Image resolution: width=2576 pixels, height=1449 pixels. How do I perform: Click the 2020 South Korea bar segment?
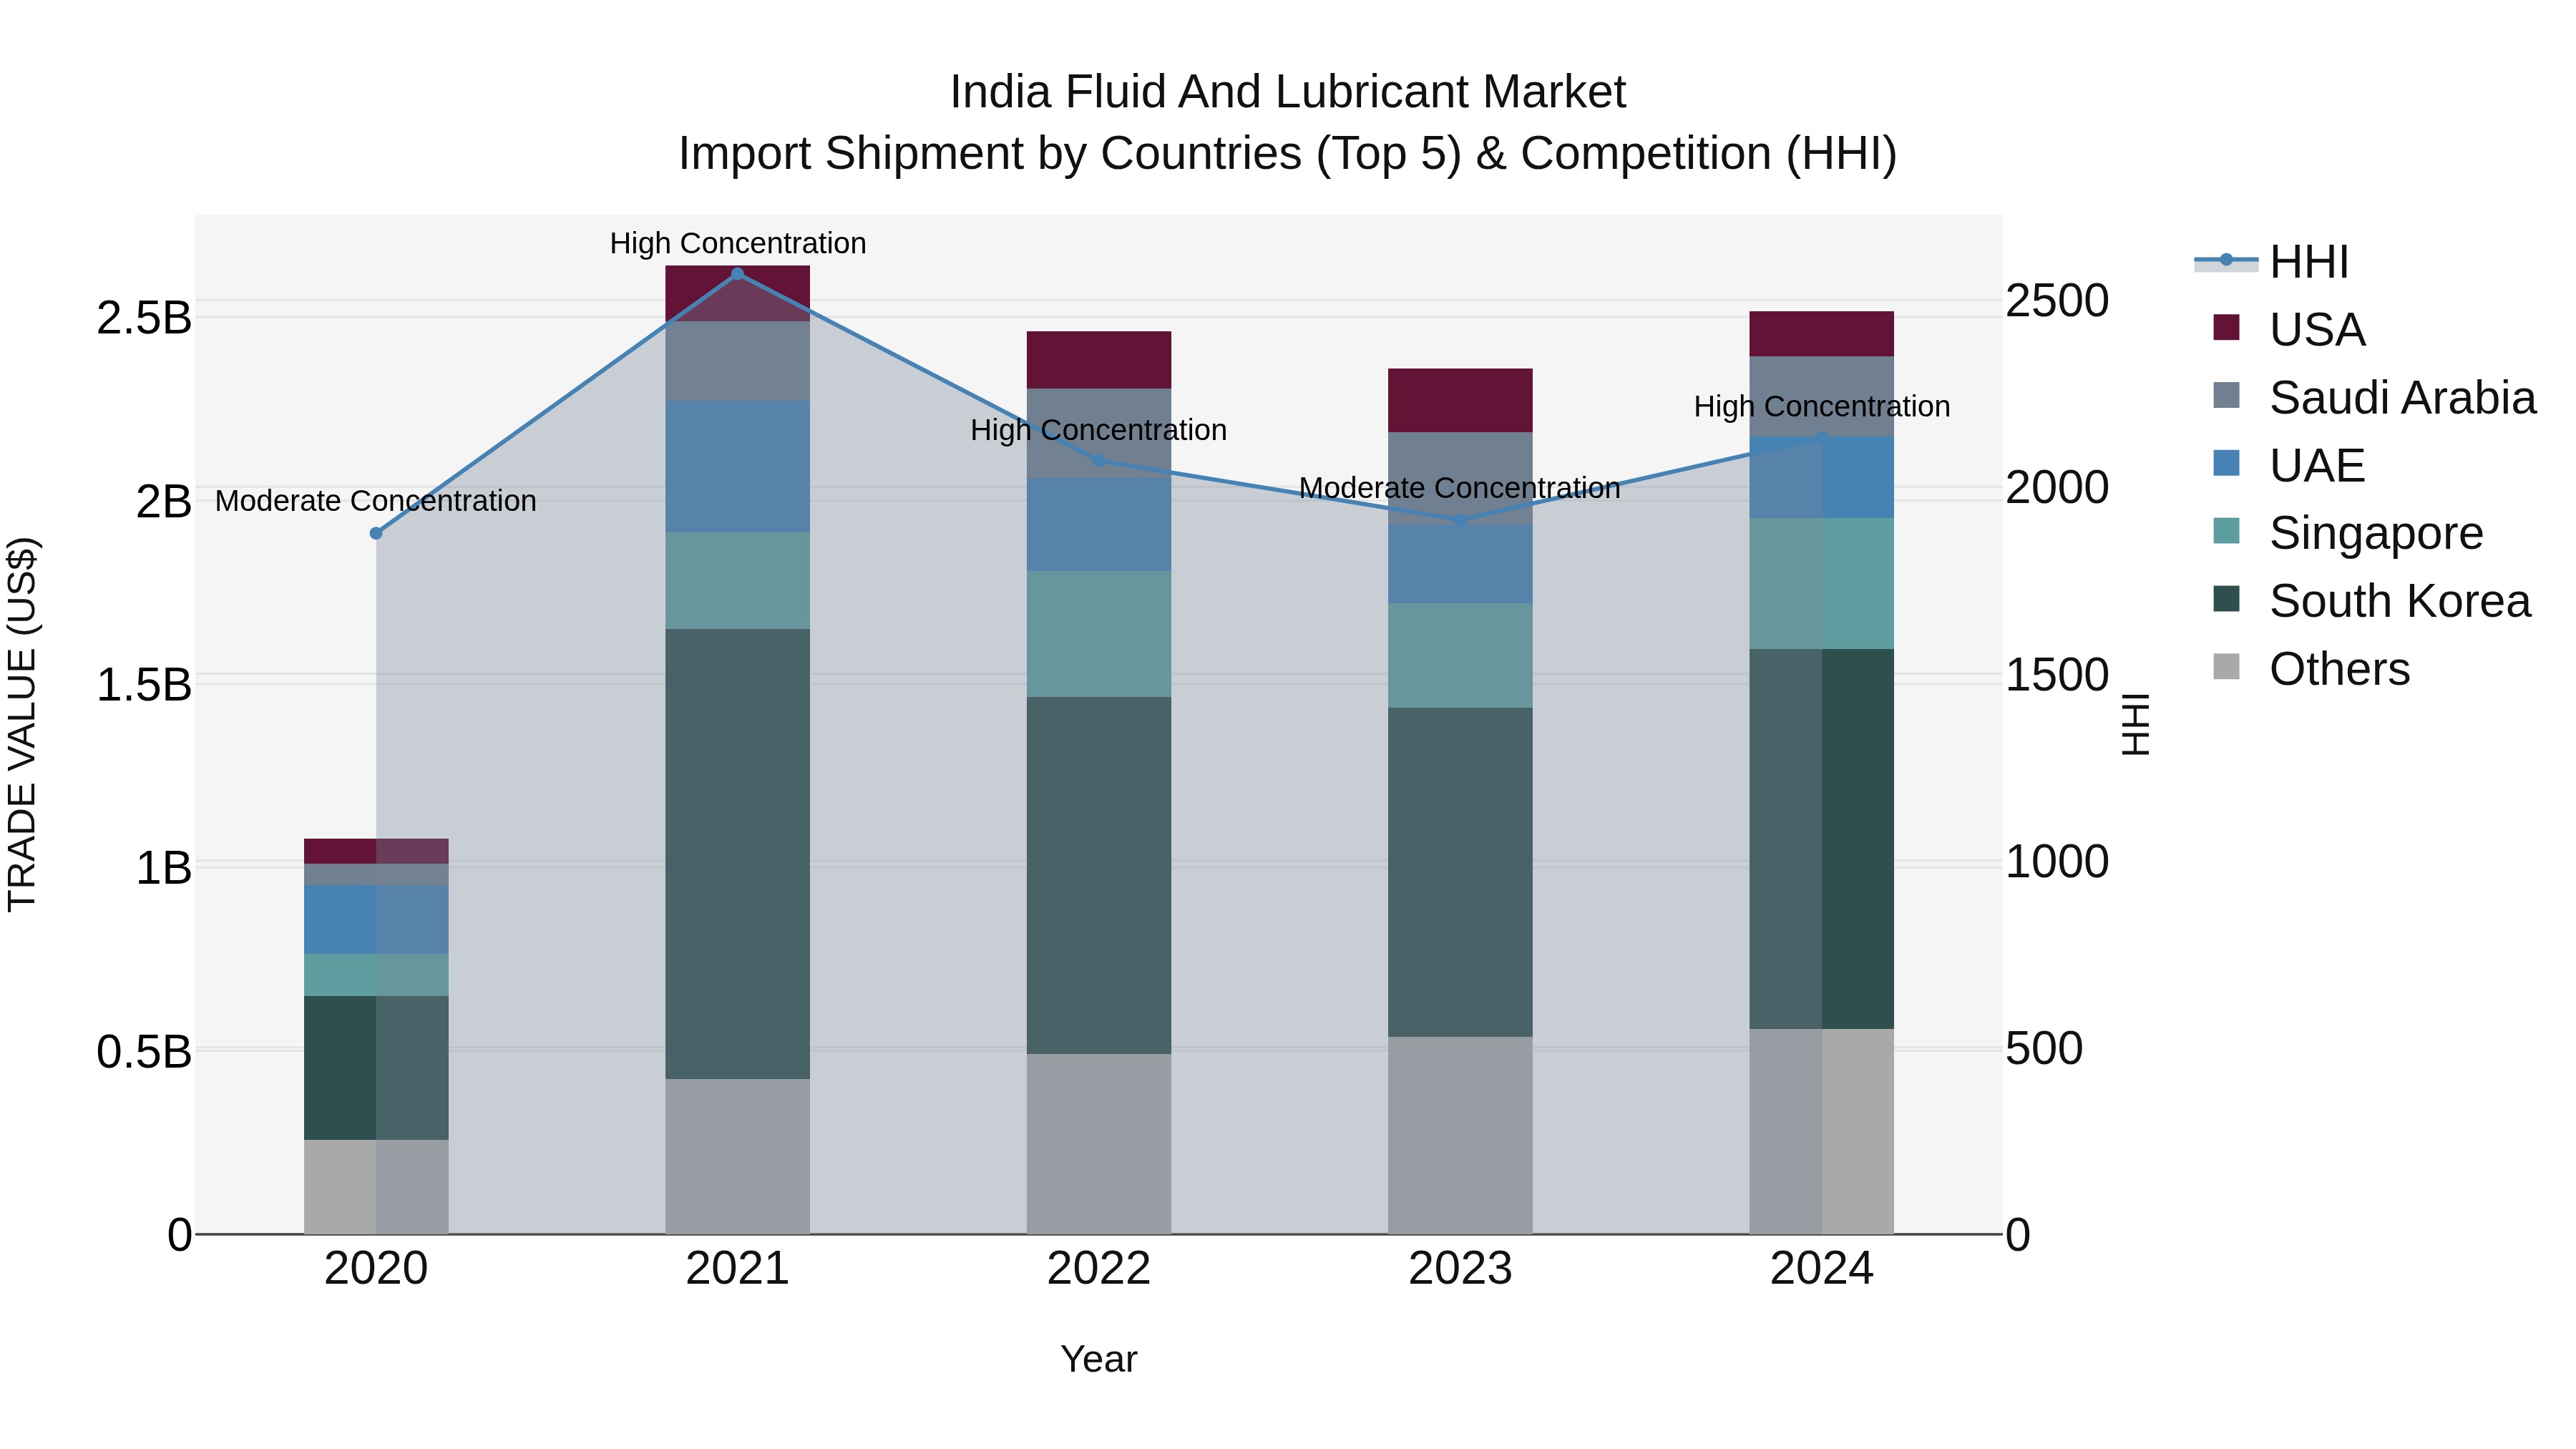tap(376, 1068)
